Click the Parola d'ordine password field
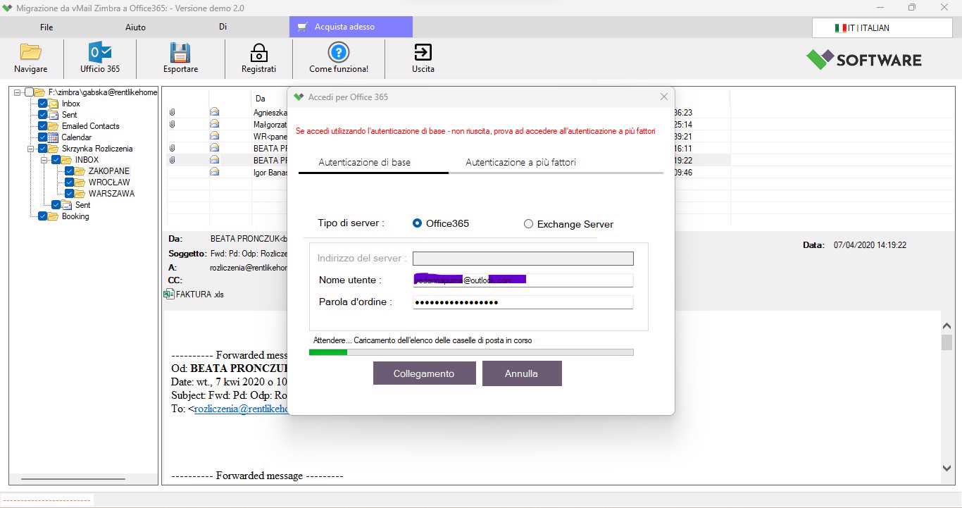 point(523,302)
